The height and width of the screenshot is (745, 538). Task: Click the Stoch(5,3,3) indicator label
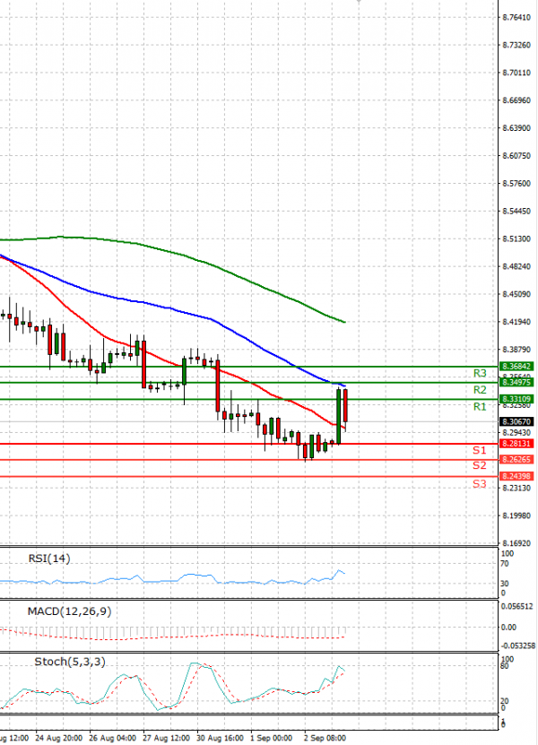(70, 662)
